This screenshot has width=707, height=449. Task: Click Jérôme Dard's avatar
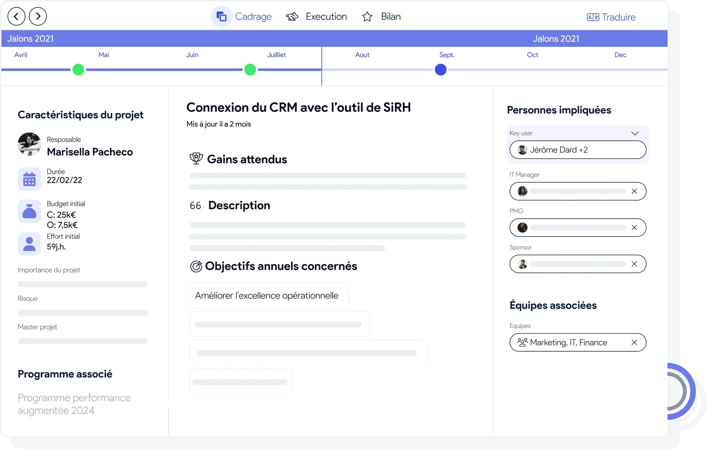[x=522, y=150]
